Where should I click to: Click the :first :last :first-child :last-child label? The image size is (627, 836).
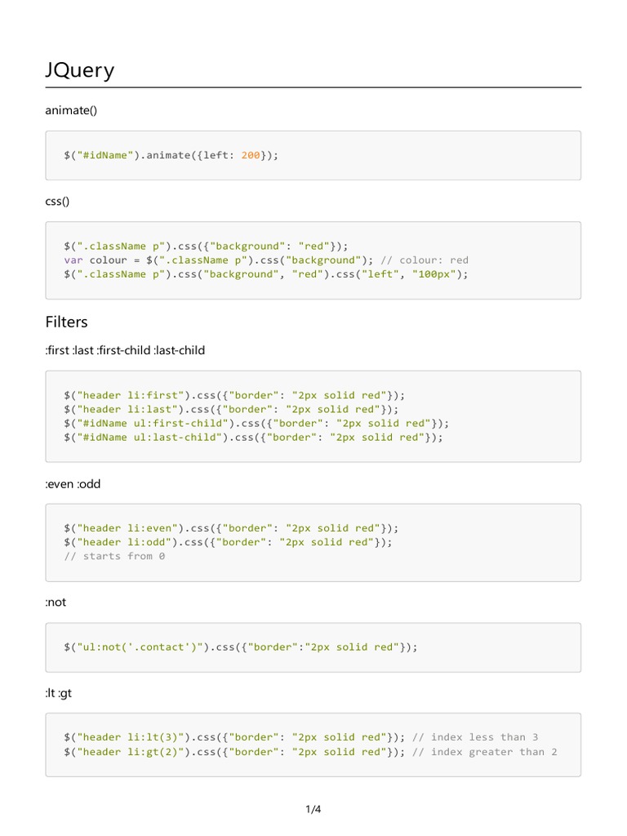pos(125,350)
